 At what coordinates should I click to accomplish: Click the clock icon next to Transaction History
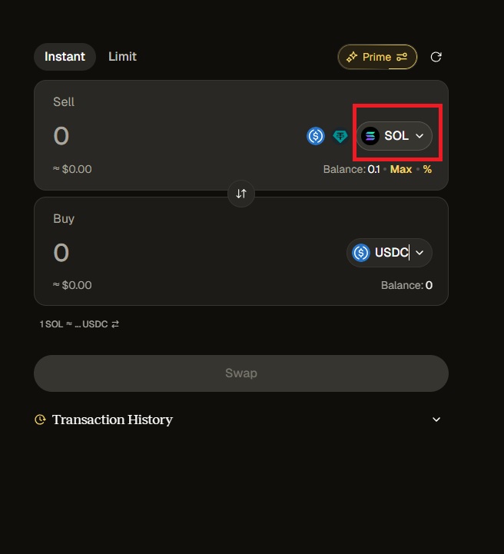40,420
